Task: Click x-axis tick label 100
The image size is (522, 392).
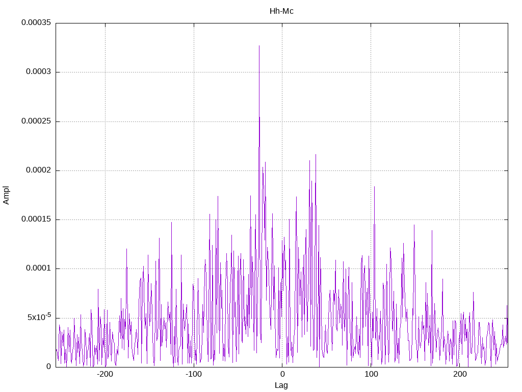Action: tap(371, 374)
